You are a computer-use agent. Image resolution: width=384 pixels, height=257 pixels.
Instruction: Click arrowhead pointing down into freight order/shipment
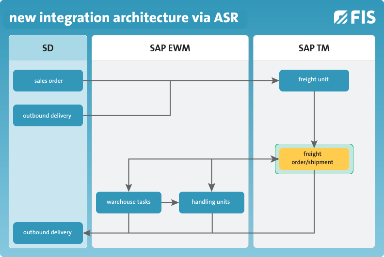pyautogui.click(x=314, y=144)
